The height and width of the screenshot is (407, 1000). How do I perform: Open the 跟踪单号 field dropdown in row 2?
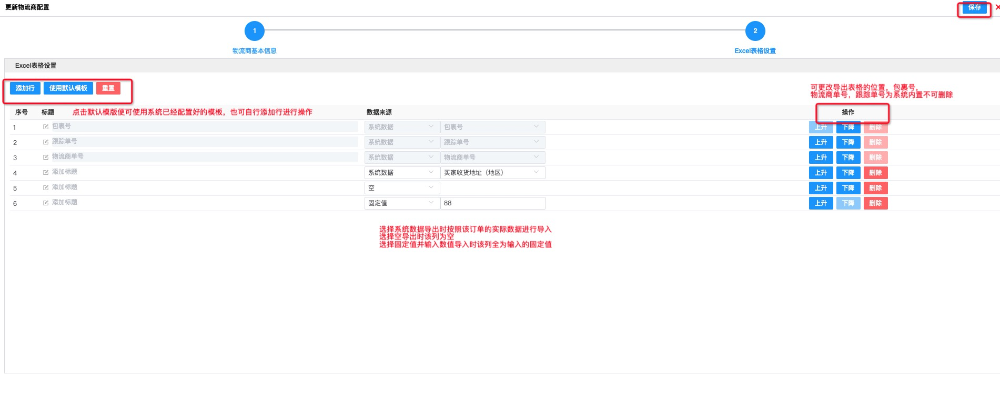492,142
